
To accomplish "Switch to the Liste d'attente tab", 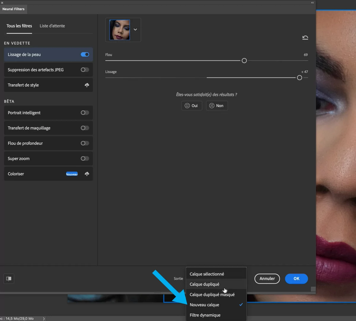I will coord(52,26).
